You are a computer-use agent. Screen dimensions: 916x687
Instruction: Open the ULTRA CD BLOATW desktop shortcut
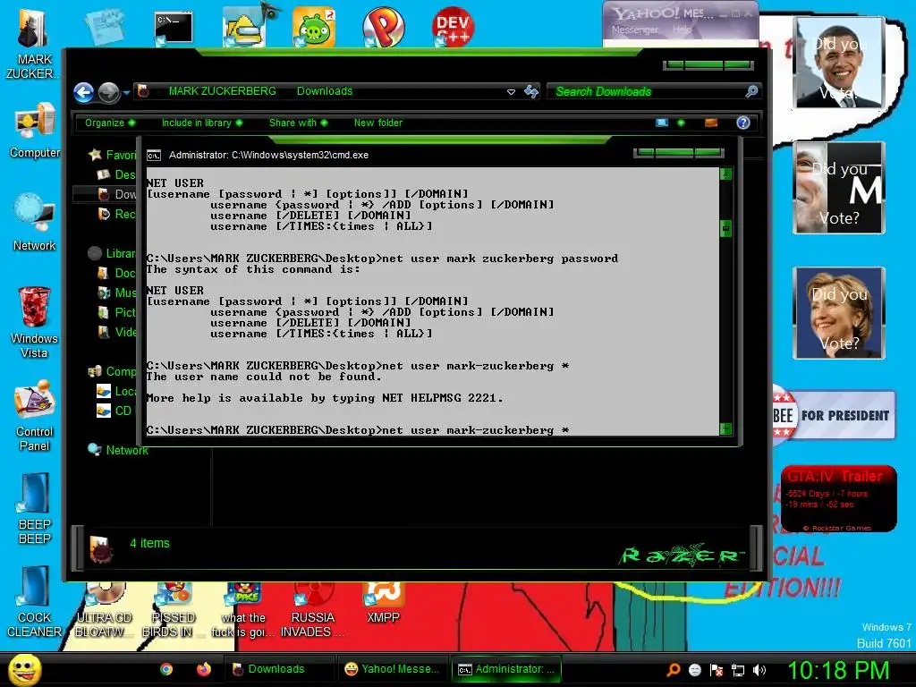[x=104, y=610]
